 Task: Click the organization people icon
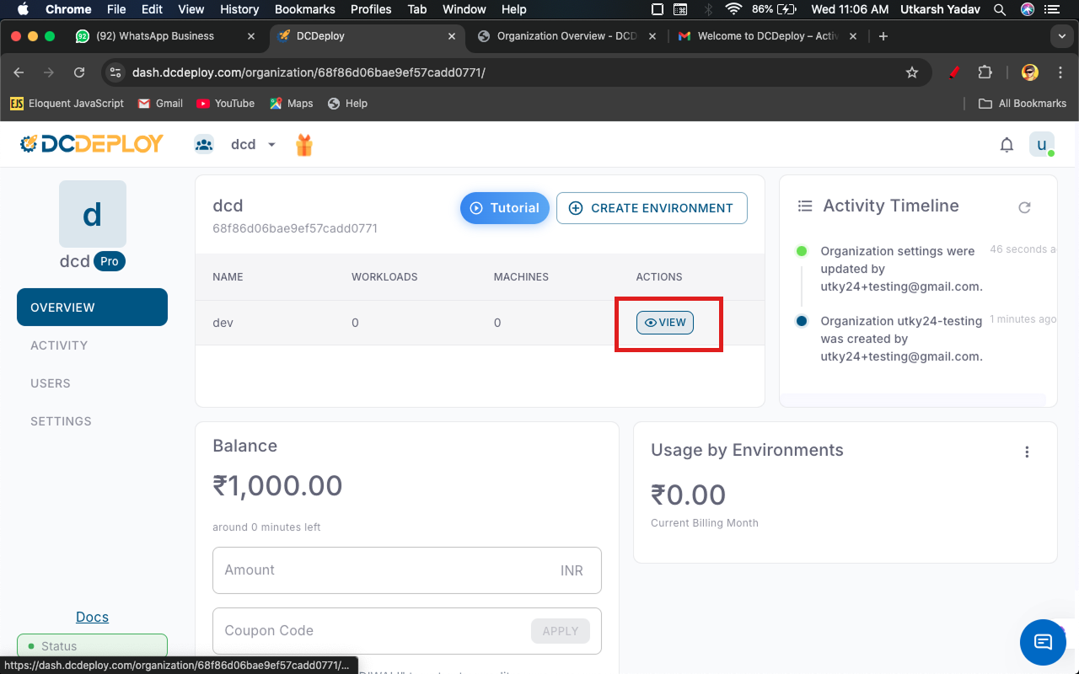tap(204, 145)
